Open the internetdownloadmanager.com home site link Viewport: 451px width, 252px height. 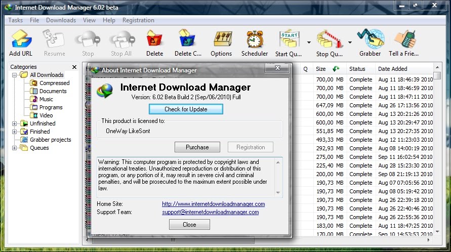(214, 204)
